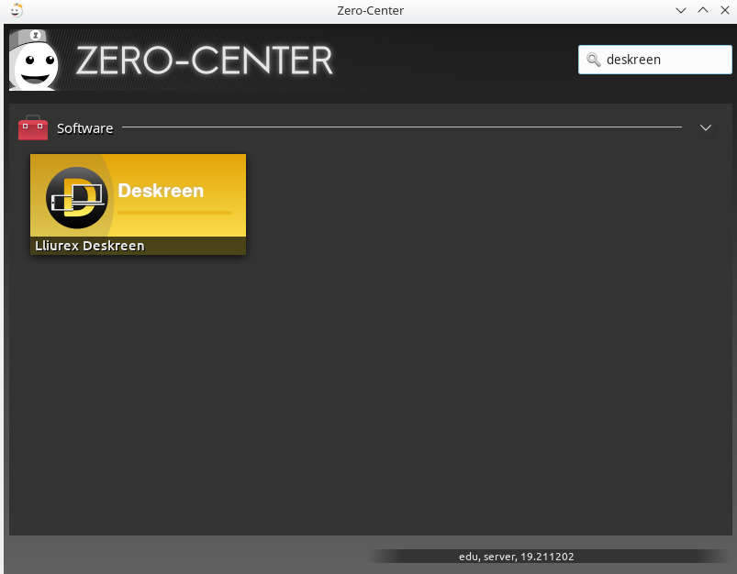Image resolution: width=737 pixels, height=574 pixels.
Task: Click the round Deskreen logo icon
Action: 77,197
